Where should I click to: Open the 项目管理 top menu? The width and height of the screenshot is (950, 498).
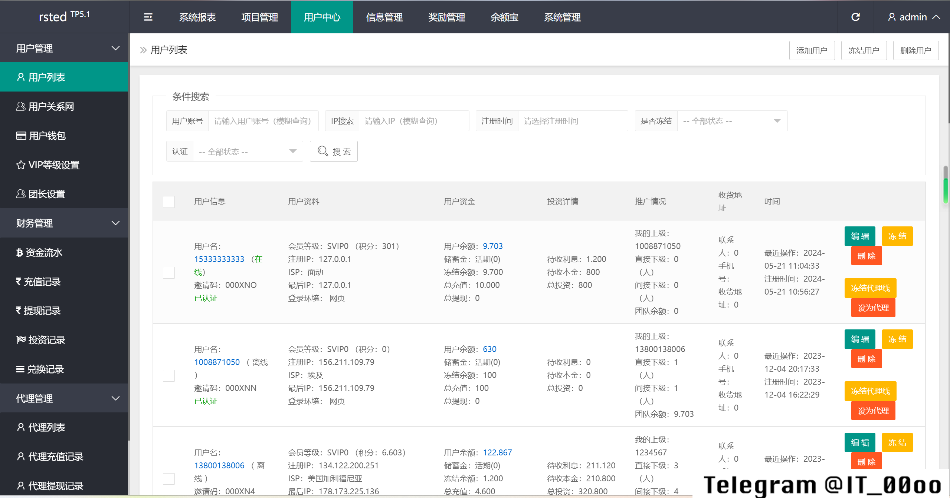(260, 17)
